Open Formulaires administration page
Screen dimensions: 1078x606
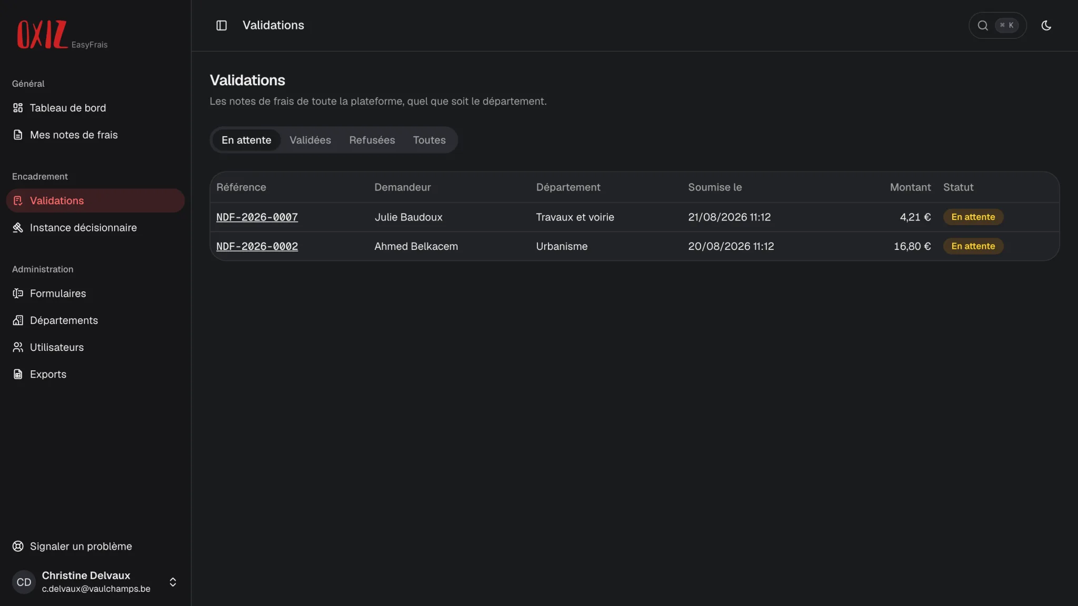tap(95, 293)
